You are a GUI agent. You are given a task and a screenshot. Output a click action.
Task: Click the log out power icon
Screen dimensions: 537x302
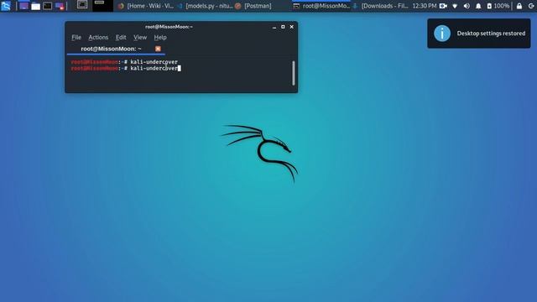pos(531,6)
